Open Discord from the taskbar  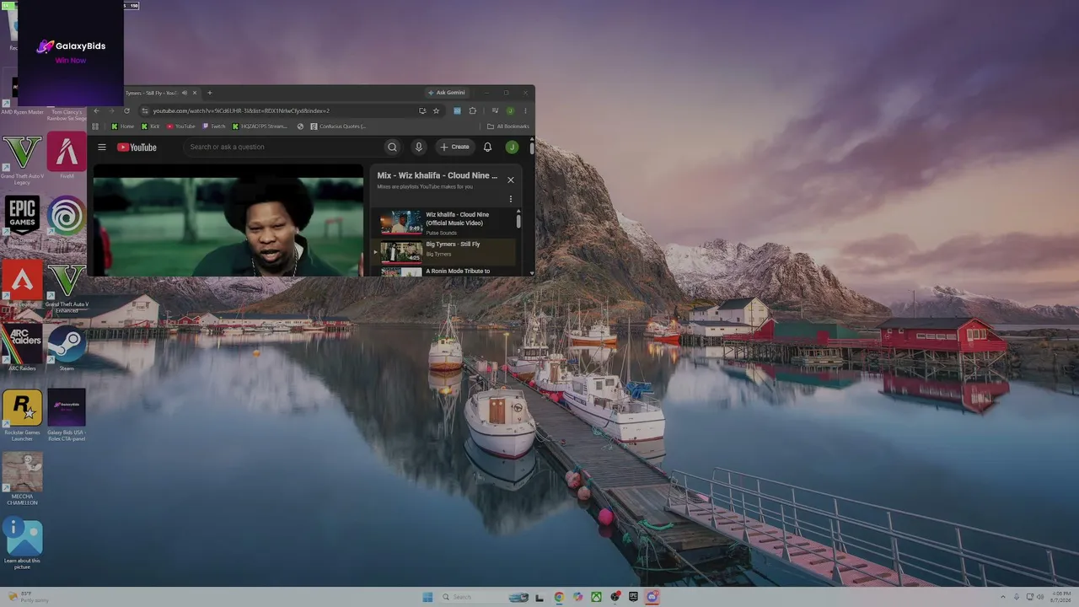point(652,597)
